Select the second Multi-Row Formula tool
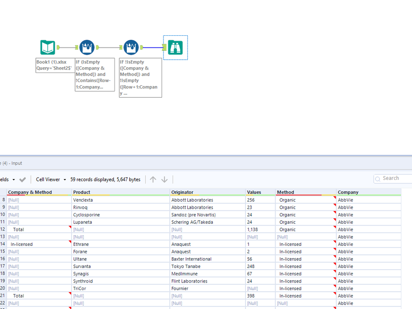Image resolution: width=412 pixels, height=309 pixels. click(131, 47)
